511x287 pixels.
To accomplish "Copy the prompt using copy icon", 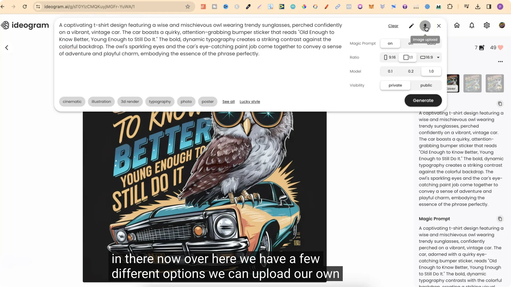I will click(500, 104).
